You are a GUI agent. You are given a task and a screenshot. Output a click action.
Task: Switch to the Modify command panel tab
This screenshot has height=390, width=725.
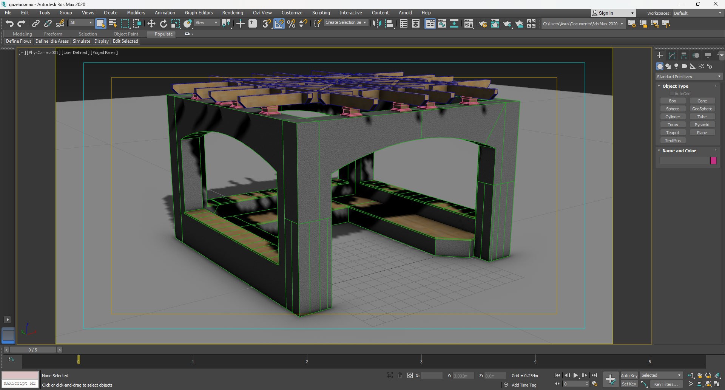672,56
